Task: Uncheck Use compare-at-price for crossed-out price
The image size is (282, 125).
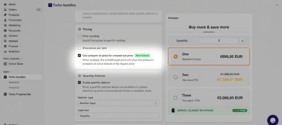Action: (79, 55)
